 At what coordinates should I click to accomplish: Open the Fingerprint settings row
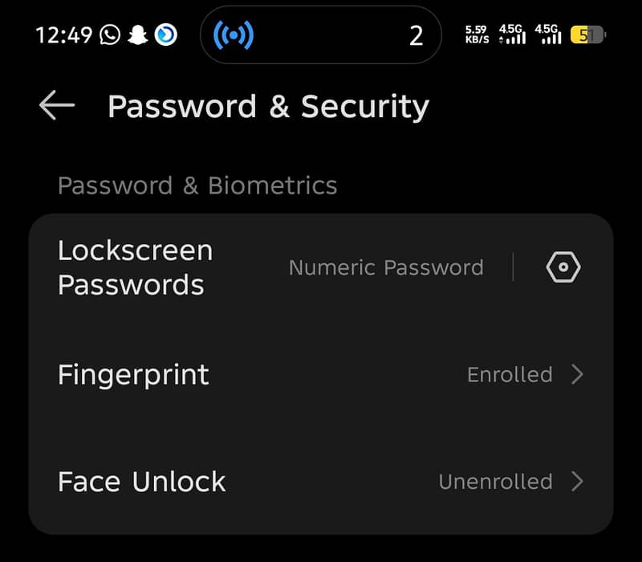(x=321, y=374)
